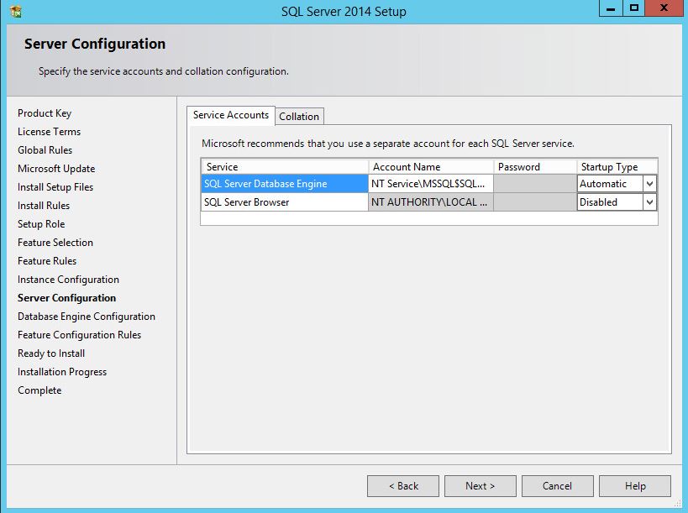This screenshot has width=688, height=513.
Task: Click the Complete step in sidebar
Action: (39, 390)
